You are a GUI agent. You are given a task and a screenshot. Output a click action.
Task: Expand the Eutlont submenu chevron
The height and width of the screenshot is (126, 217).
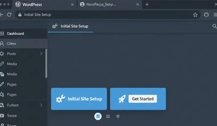pos(41,105)
